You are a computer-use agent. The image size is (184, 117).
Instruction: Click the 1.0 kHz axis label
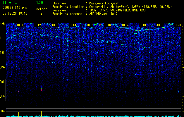(3, 53)
